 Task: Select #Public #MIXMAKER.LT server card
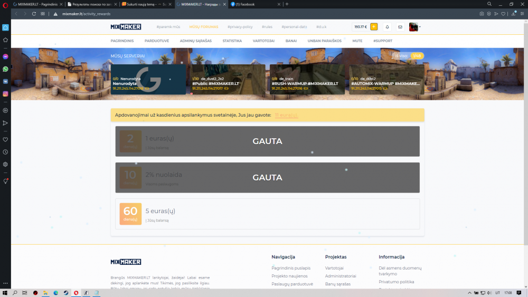pyautogui.click(x=228, y=79)
